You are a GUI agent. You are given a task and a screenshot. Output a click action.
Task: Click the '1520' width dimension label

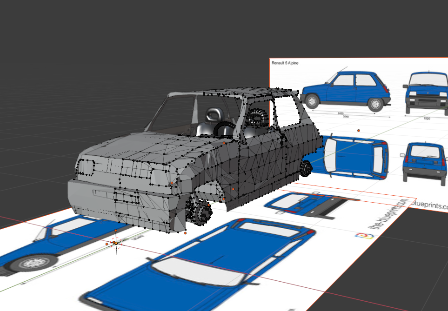427,118
